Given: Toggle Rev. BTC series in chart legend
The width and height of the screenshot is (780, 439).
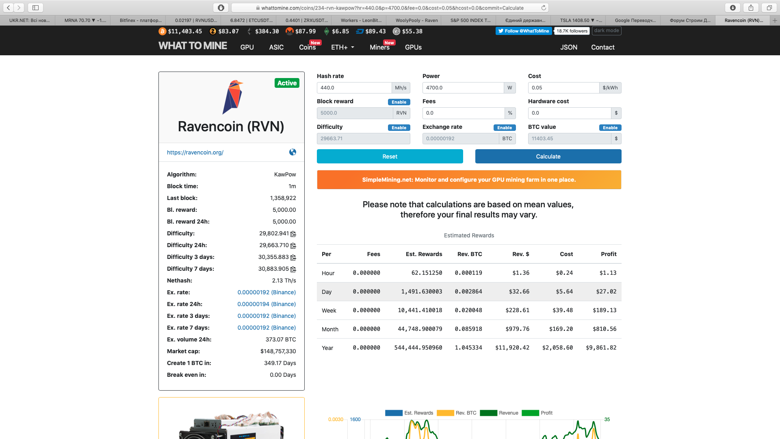Looking at the screenshot, I should click(x=456, y=413).
